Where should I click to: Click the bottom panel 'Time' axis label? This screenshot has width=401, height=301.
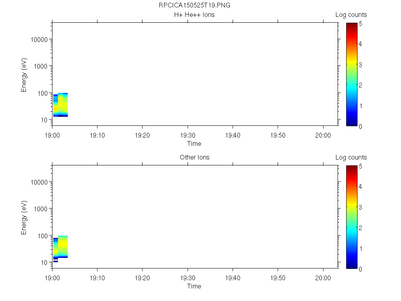pyautogui.click(x=194, y=286)
